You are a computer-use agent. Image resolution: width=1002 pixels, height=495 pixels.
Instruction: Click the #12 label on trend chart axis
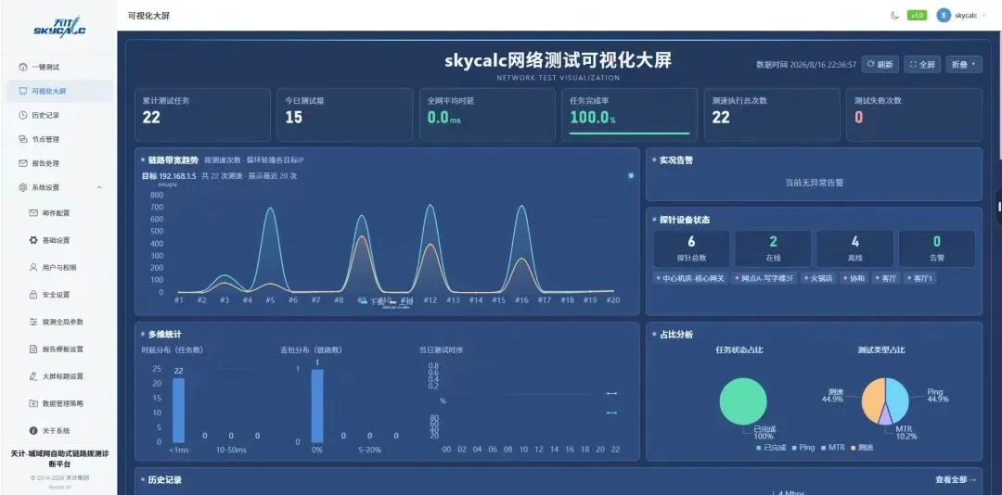tap(430, 300)
